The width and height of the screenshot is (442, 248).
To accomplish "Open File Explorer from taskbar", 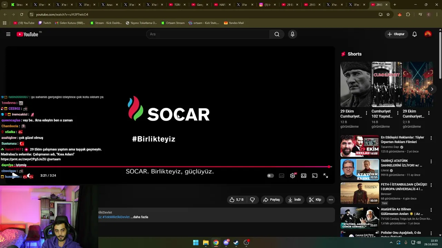I will click(x=206, y=242).
